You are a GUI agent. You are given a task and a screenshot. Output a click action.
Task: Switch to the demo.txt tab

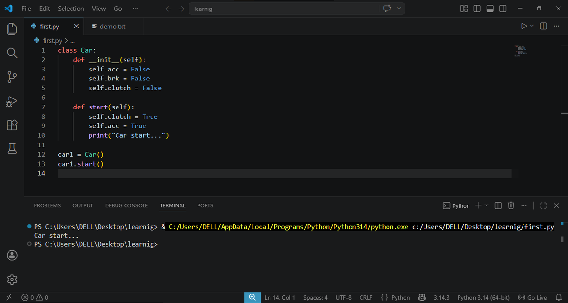coord(112,26)
